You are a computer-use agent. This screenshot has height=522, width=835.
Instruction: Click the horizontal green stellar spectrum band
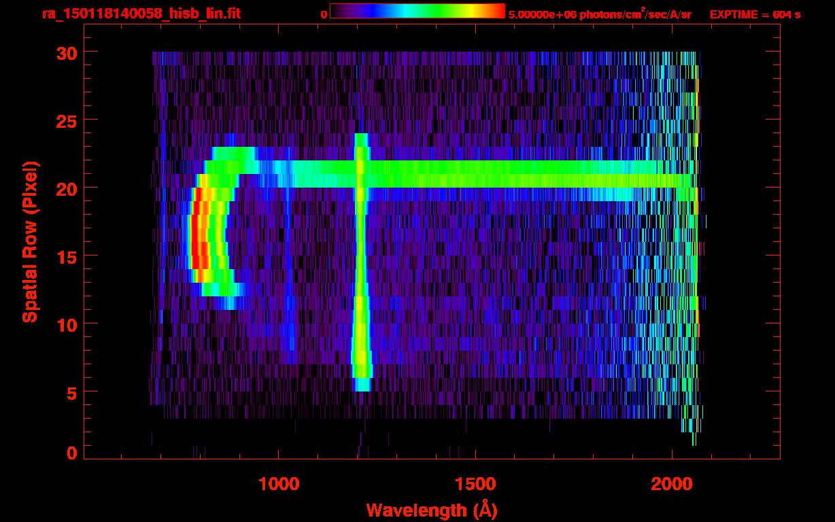(x=469, y=174)
